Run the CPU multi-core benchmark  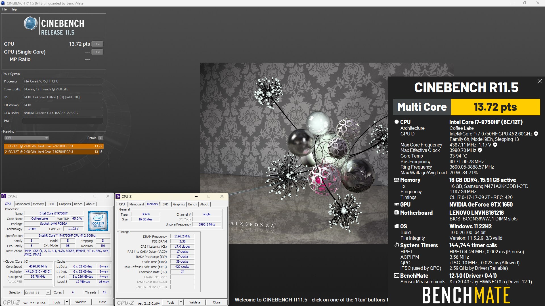(x=97, y=44)
